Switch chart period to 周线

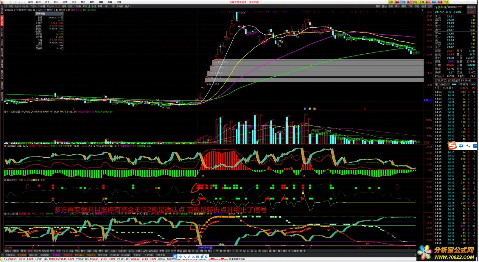point(64,6)
